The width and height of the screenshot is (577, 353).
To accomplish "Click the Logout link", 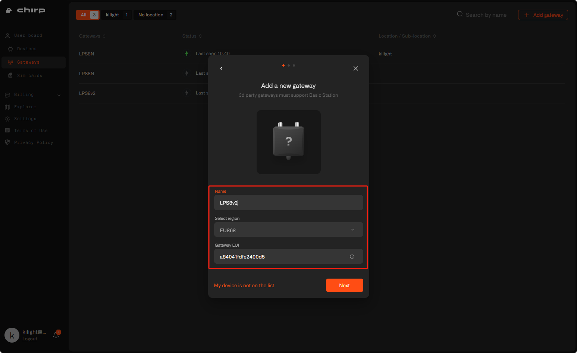I will pos(30,339).
